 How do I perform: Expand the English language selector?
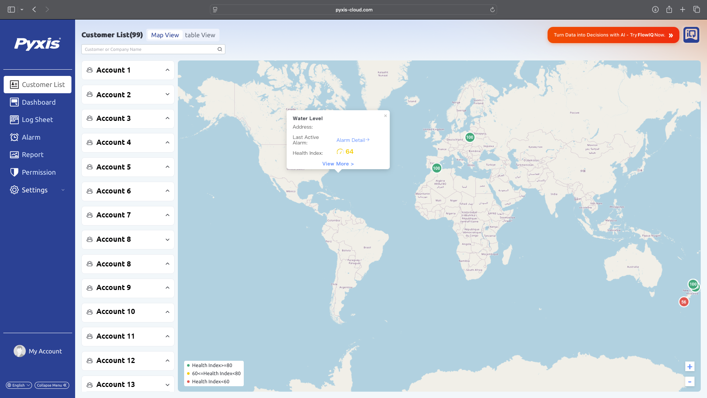[18, 385]
